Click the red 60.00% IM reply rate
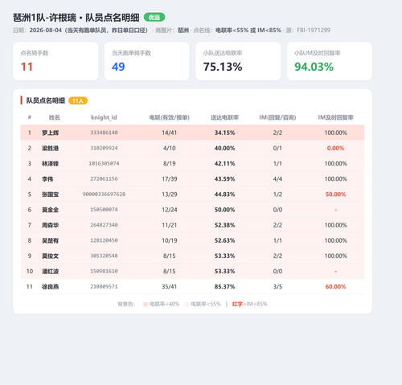402x385 pixels. click(335, 287)
